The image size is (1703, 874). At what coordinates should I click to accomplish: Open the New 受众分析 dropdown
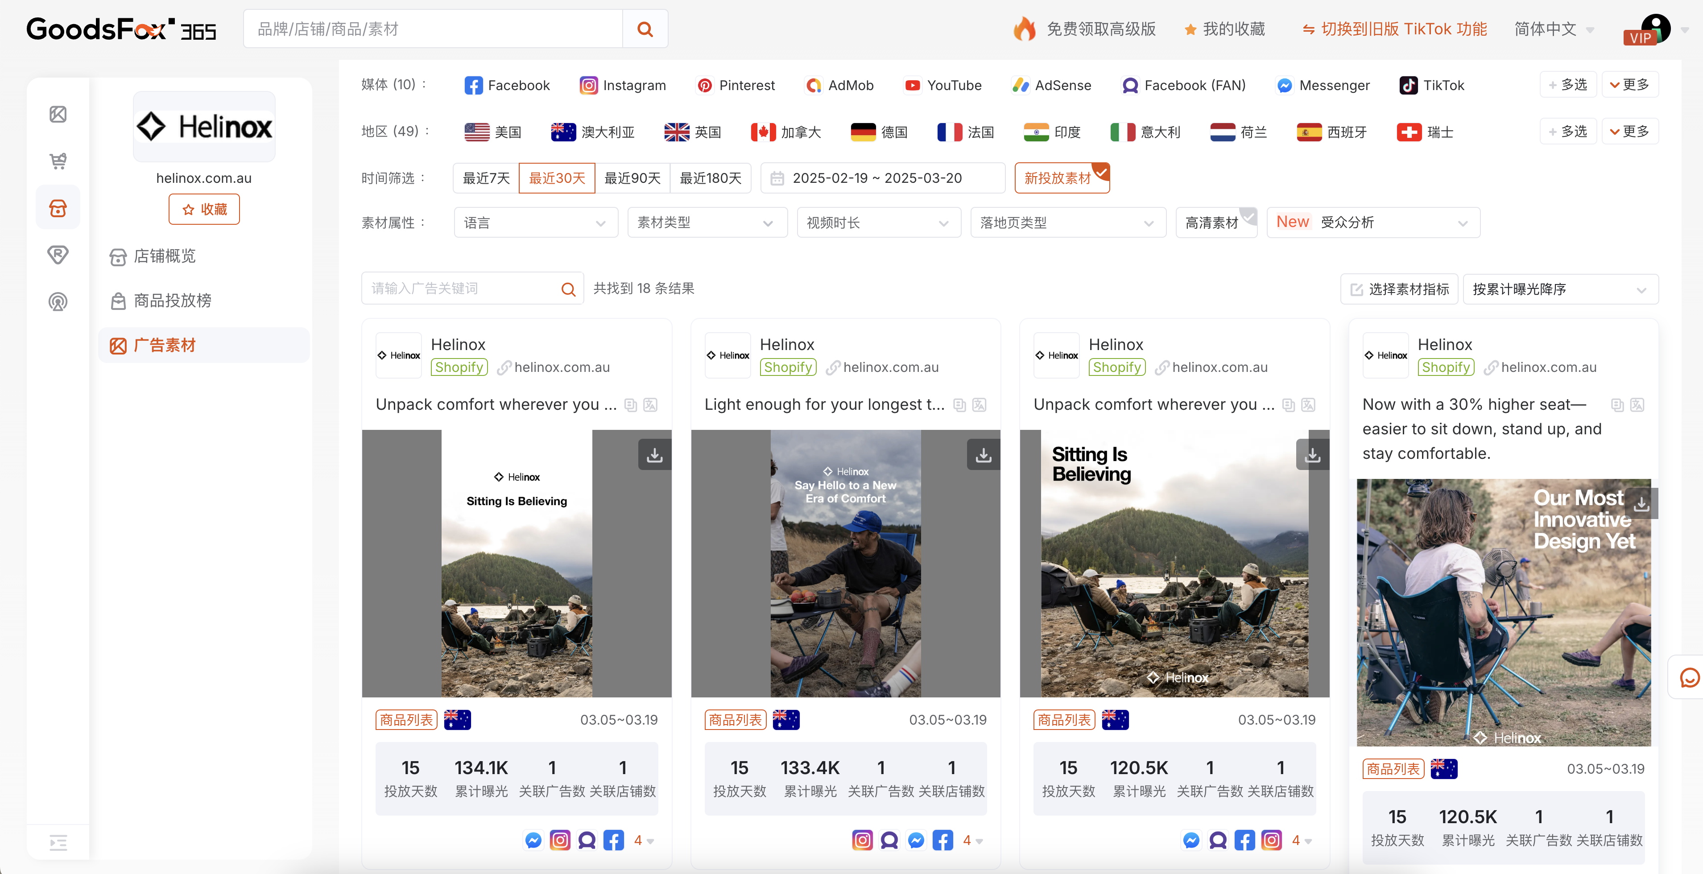pyautogui.click(x=1373, y=223)
